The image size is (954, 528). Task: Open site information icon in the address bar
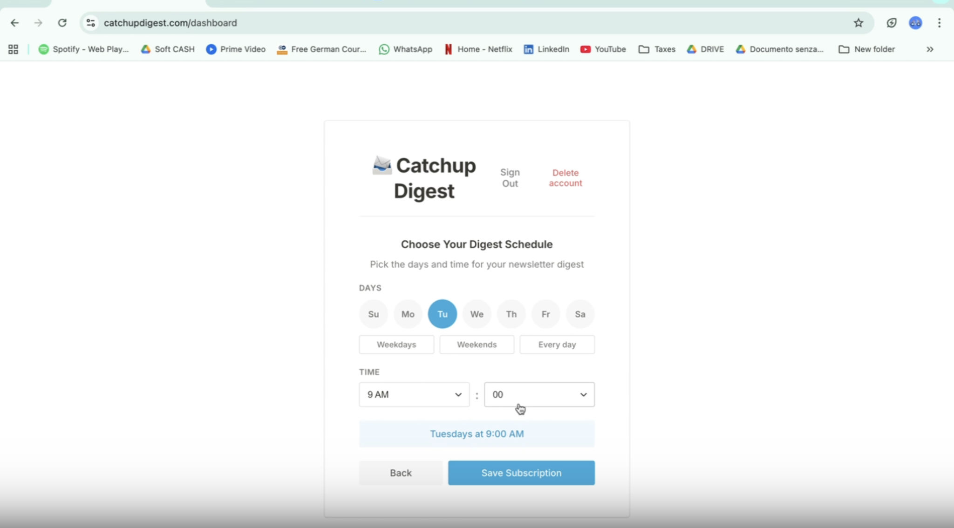(91, 23)
